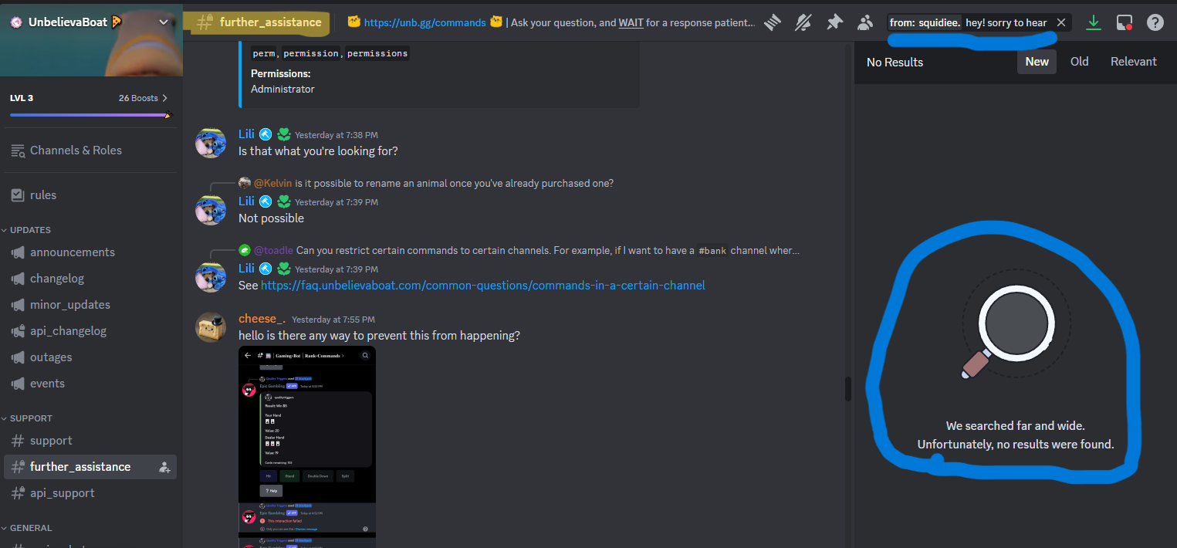The image size is (1177, 548).
Task: Open the faq.unbelievaboat.com commands link
Action: 483,286
